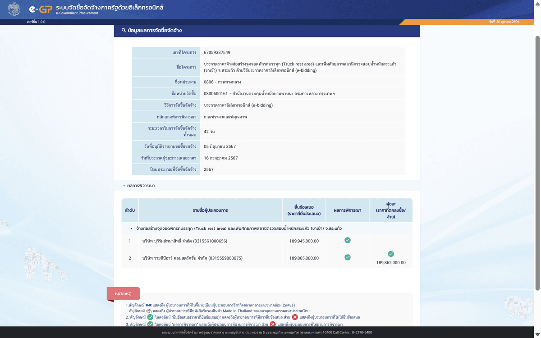Click the underlined ยื่นข้อเสนอ(ราคาที่ยื่นข้อเสนอ) text in note 2

tap(197, 317)
